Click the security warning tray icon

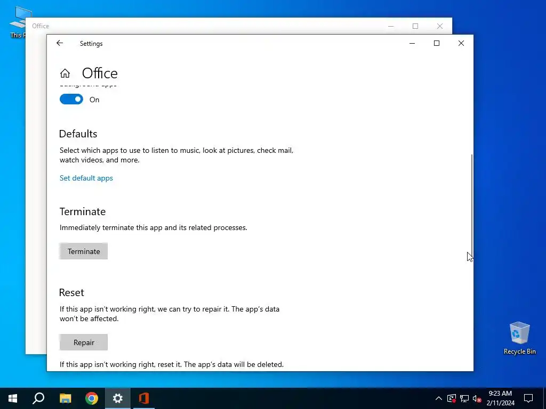pyautogui.click(x=452, y=398)
